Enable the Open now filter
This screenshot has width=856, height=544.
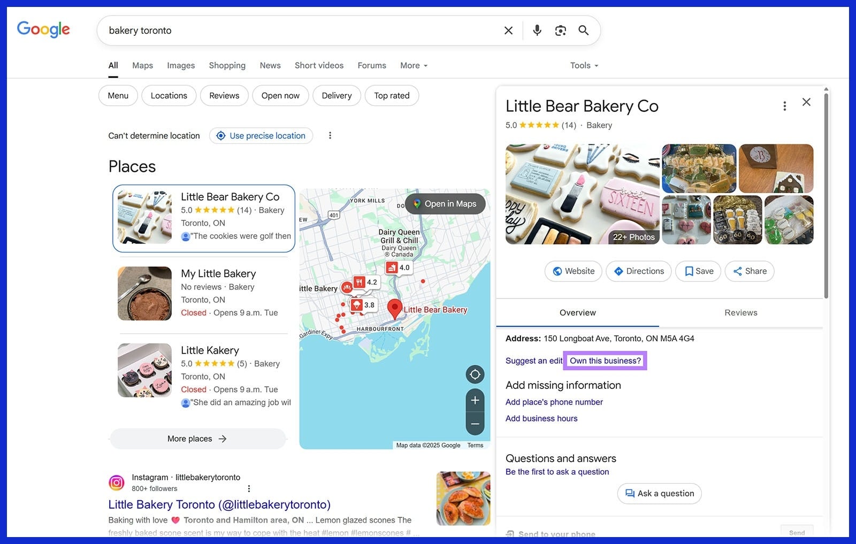(280, 95)
